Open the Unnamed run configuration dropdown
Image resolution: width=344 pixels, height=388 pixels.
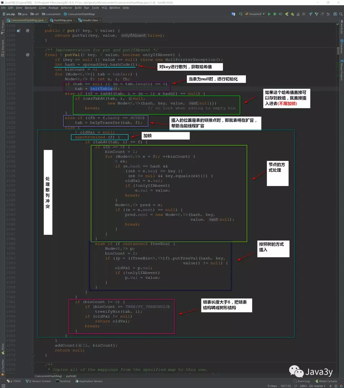point(255,14)
